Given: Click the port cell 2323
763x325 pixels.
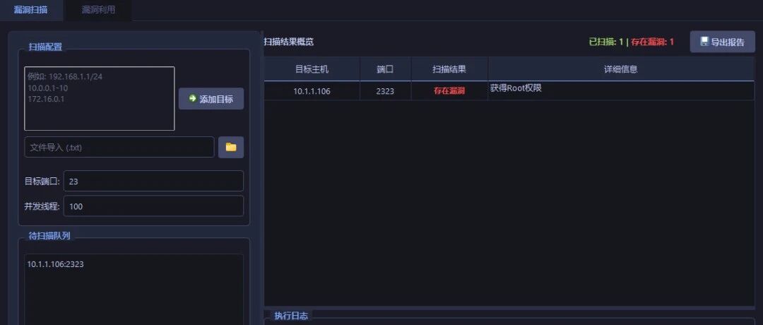Looking at the screenshot, I should [x=386, y=91].
